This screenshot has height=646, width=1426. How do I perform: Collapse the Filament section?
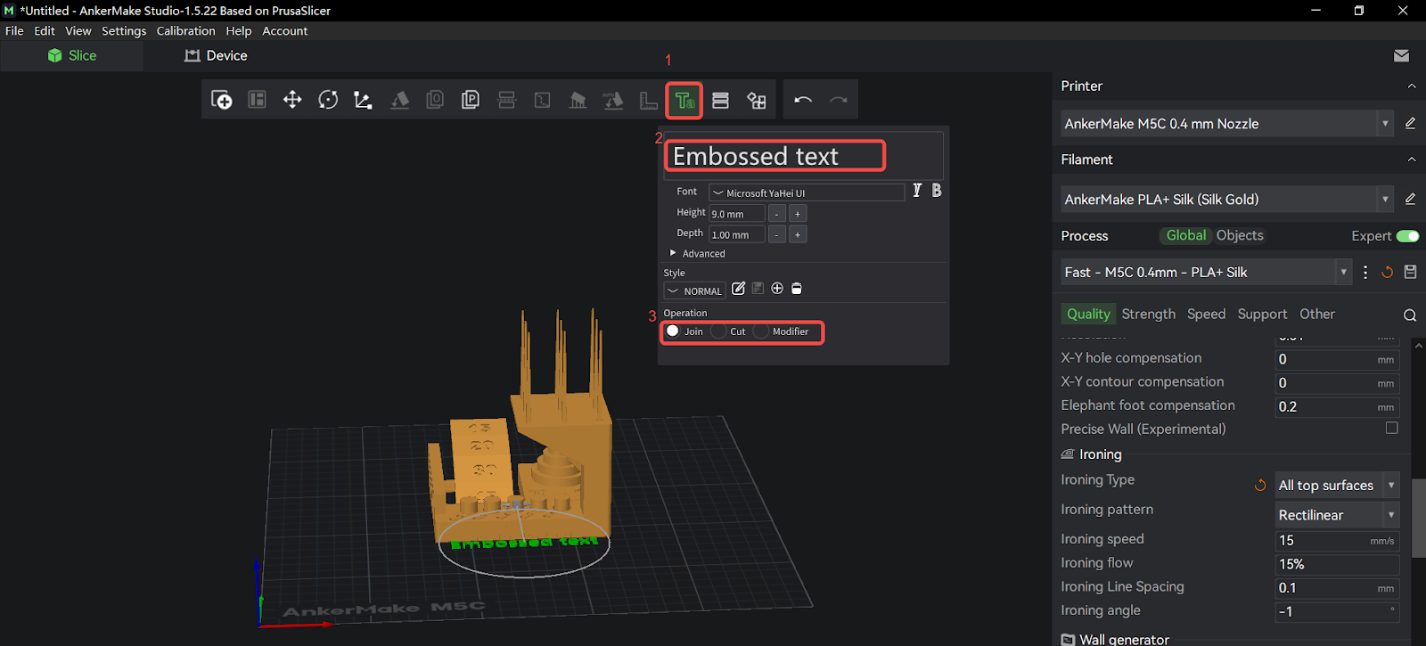coord(1412,159)
